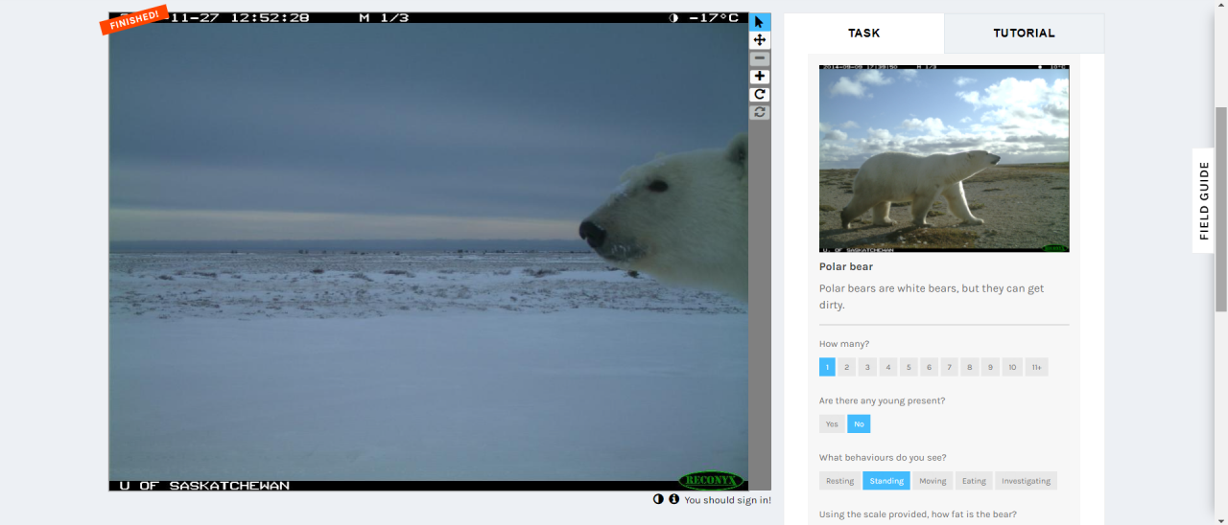Select 8 for how many bears
The image size is (1228, 525).
click(x=970, y=367)
